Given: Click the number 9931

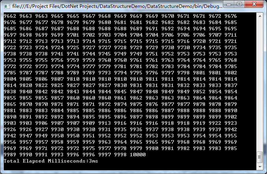Looking at the screenshot, I should tap(105, 129).
